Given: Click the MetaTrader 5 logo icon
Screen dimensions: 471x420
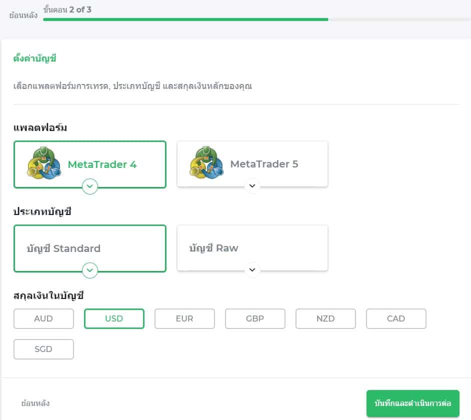Looking at the screenshot, I should (206, 162).
